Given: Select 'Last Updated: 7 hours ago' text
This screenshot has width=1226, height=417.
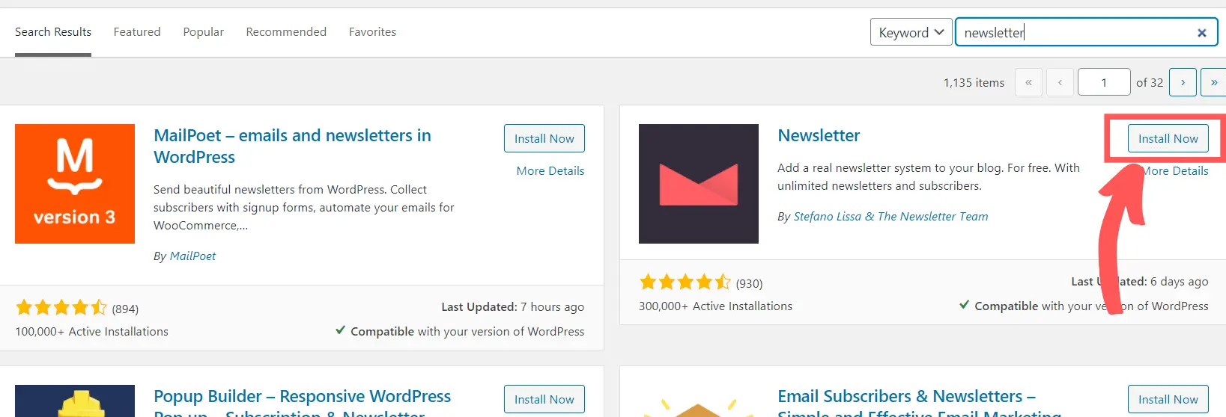Looking at the screenshot, I should (512, 306).
